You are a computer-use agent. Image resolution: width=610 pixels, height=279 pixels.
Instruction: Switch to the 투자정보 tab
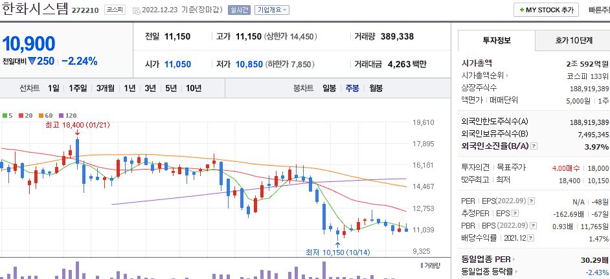[497, 40]
